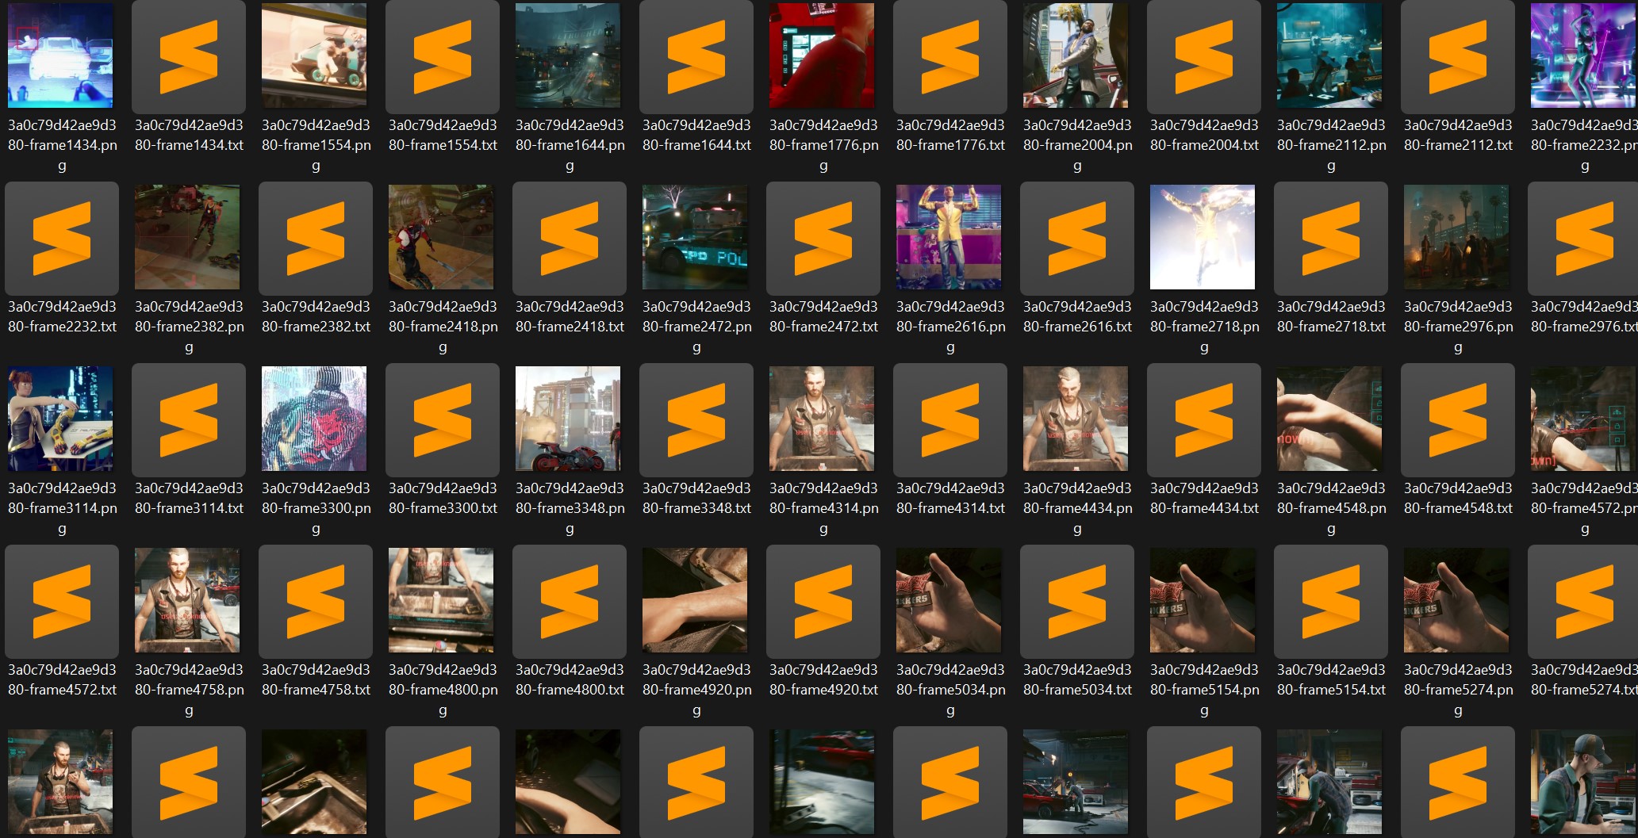Select the frame2976.txt Sublime Text file icon

1583,238
